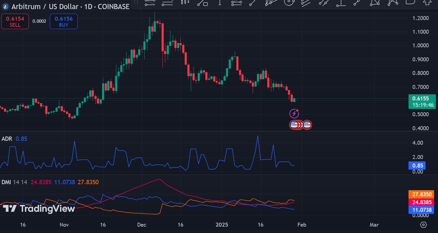This screenshot has width=438, height=233.
Task: Click the Arbitrum coin logo
Action: pyautogui.click(x=5, y=6)
